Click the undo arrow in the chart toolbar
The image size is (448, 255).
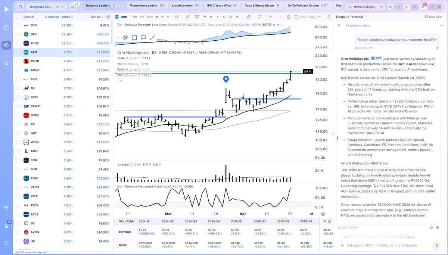point(270,17)
